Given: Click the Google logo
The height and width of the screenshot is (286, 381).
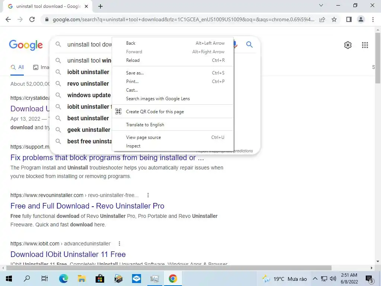Looking at the screenshot, I should tap(26, 45).
